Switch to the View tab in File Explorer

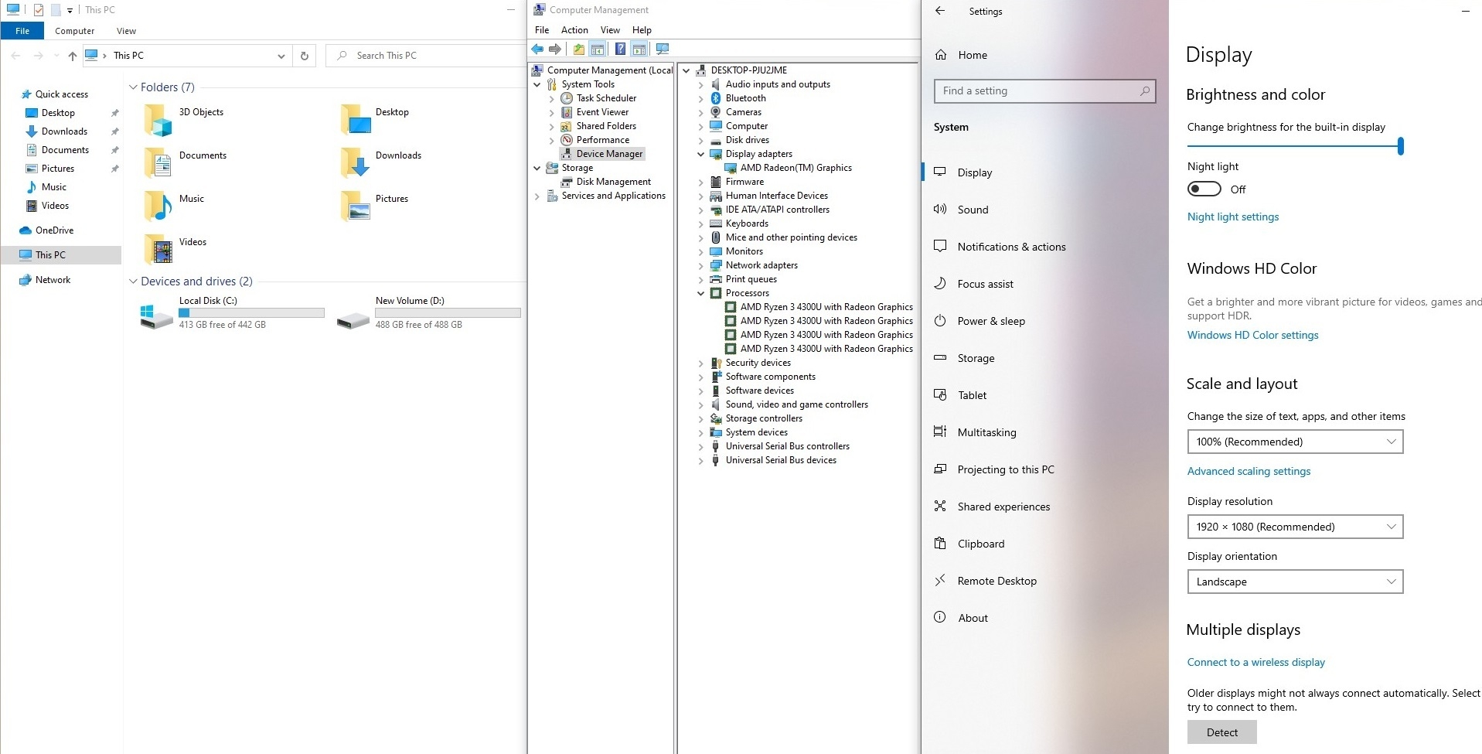pos(126,31)
